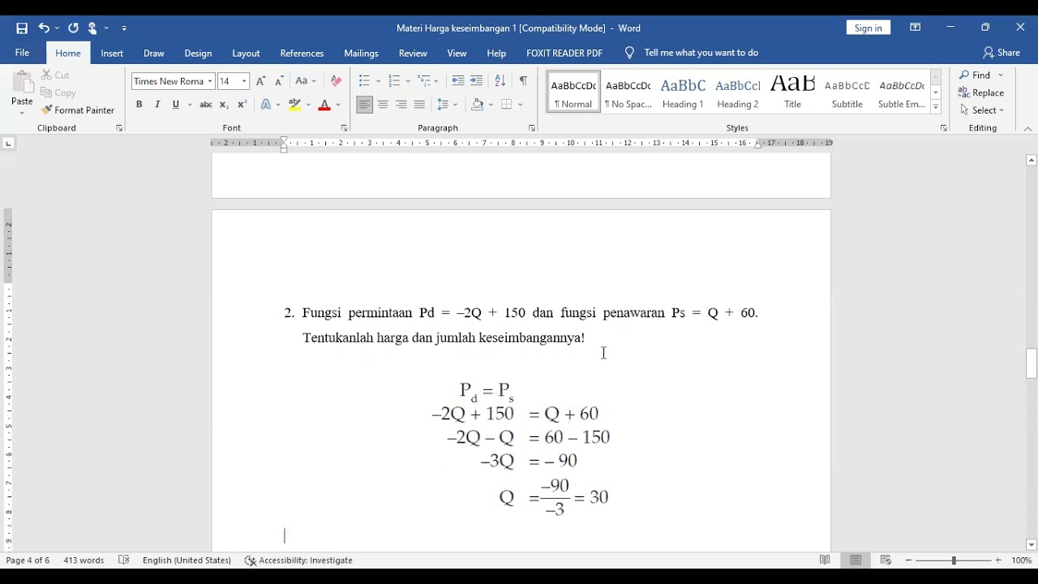Screen dimensions: 1038x584
Task: Apply the red font color swatch
Action: 324,105
